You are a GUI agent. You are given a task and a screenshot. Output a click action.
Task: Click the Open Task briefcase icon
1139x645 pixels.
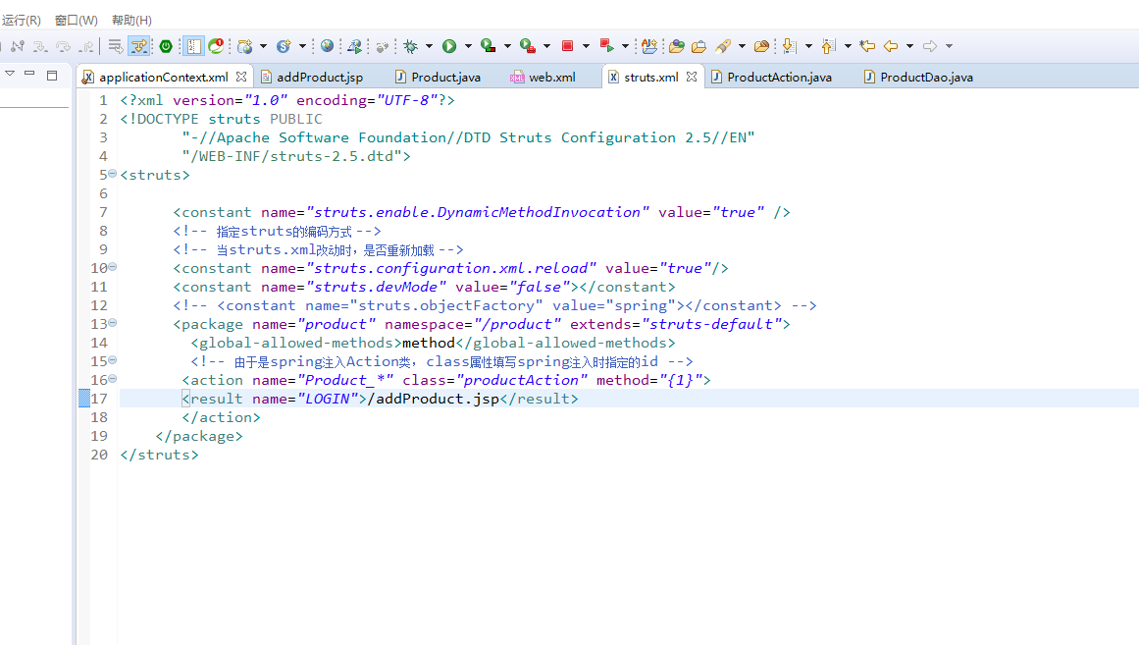click(699, 46)
